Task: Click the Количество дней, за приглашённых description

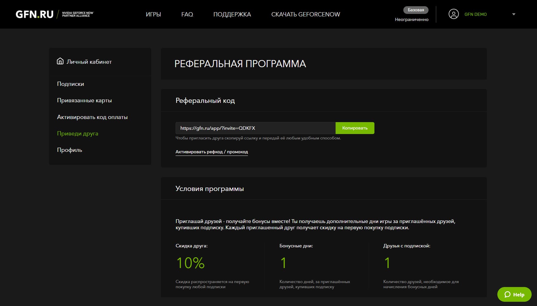Action: [315, 284]
